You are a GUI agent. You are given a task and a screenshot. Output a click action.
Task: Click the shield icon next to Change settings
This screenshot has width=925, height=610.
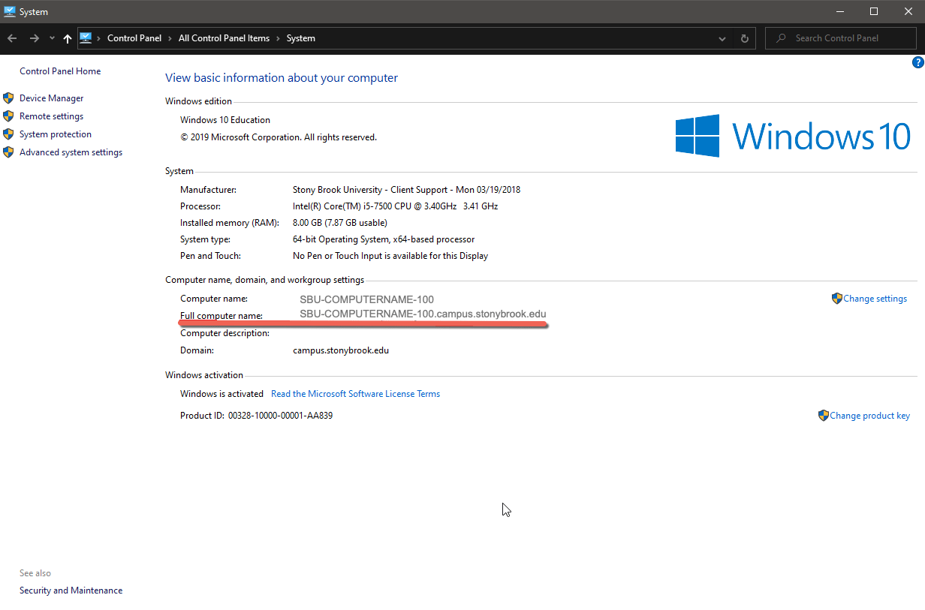pos(836,298)
